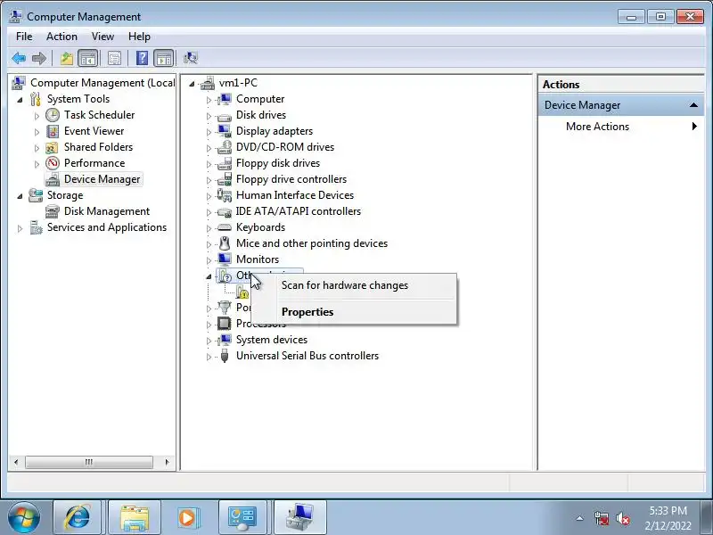
Task: Click the Up one level folder icon
Action: click(x=67, y=58)
